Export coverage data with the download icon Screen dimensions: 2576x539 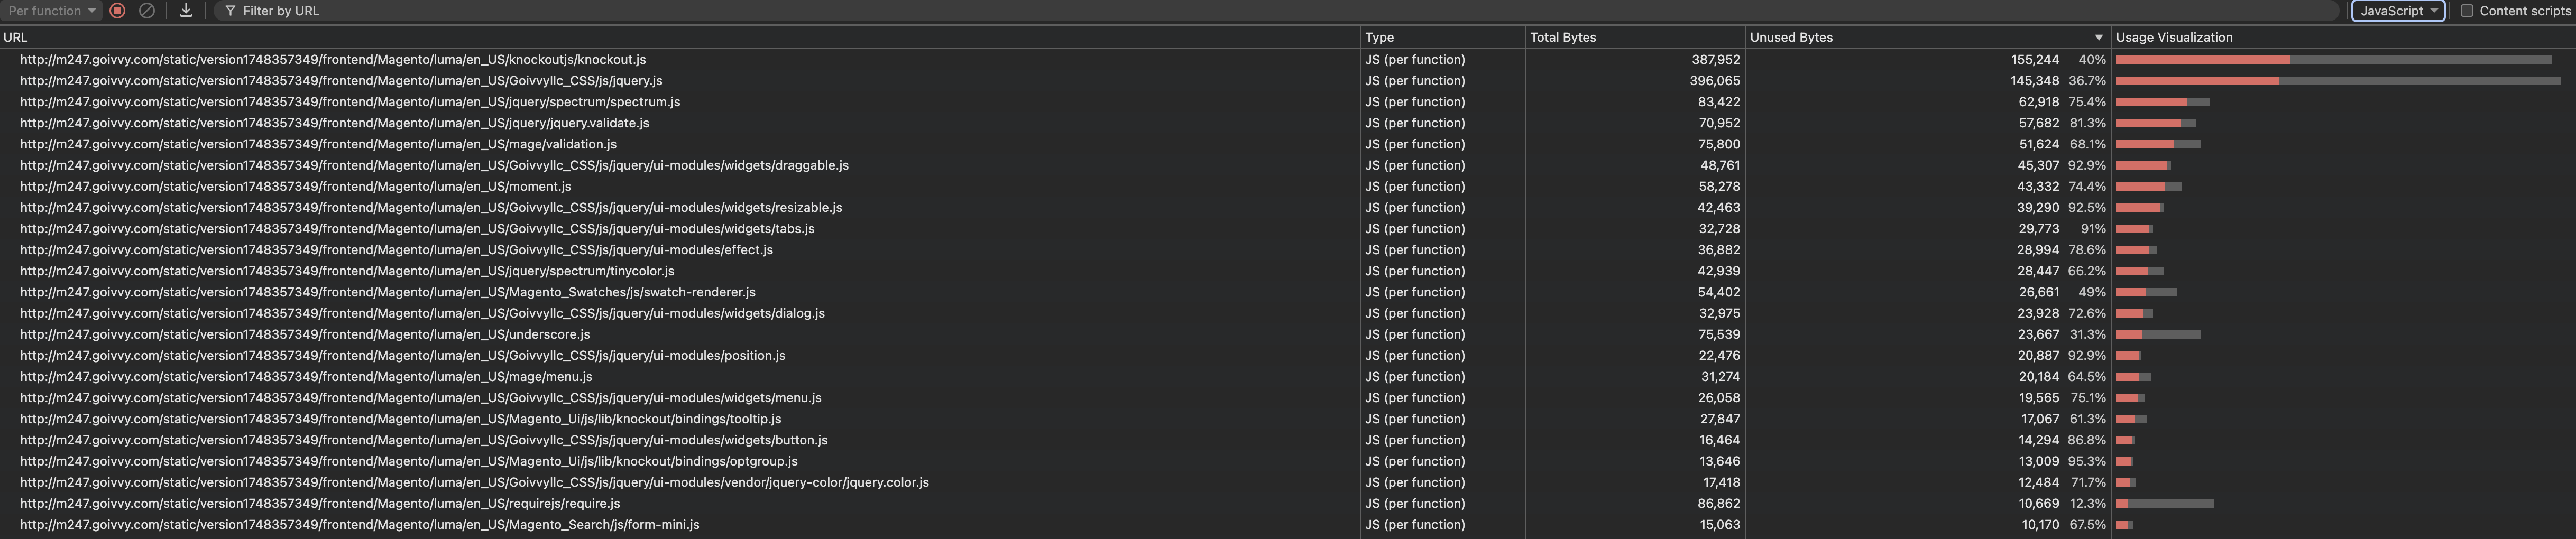tap(186, 10)
